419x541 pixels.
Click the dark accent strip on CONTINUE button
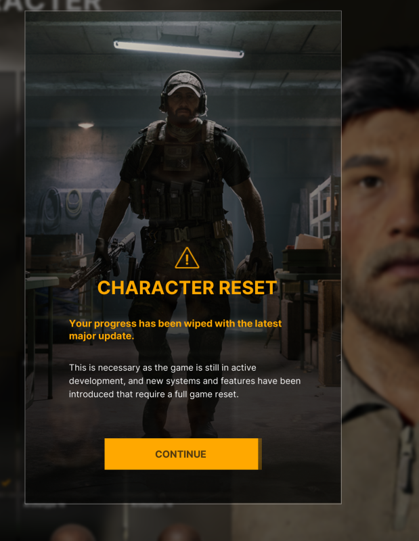click(x=260, y=454)
